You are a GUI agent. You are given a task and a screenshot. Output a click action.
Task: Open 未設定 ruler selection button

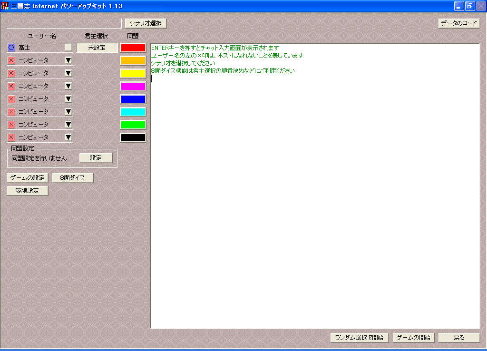click(x=97, y=48)
